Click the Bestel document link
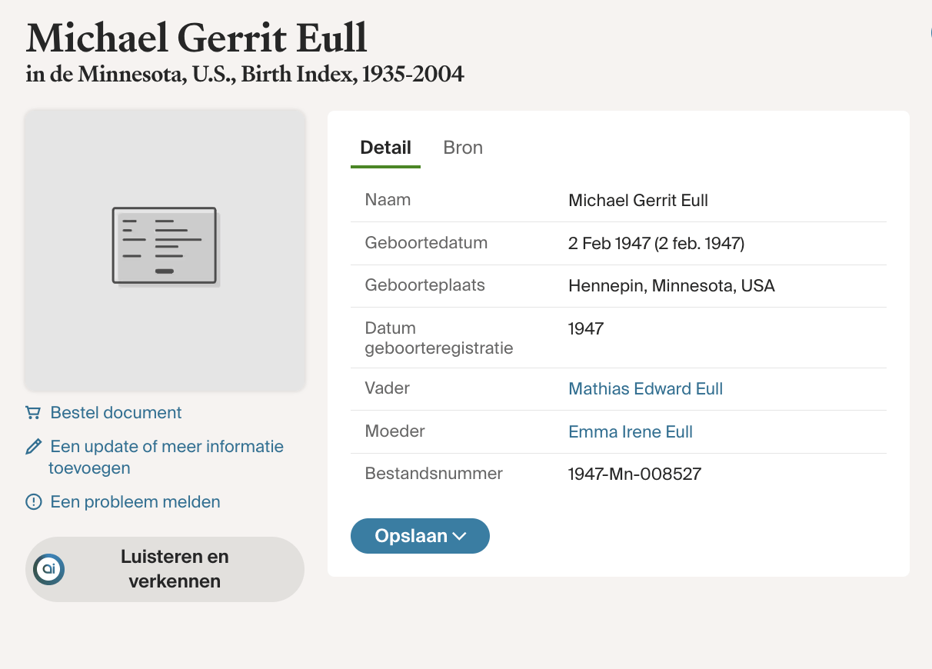Viewport: 932px width, 669px height. click(115, 413)
